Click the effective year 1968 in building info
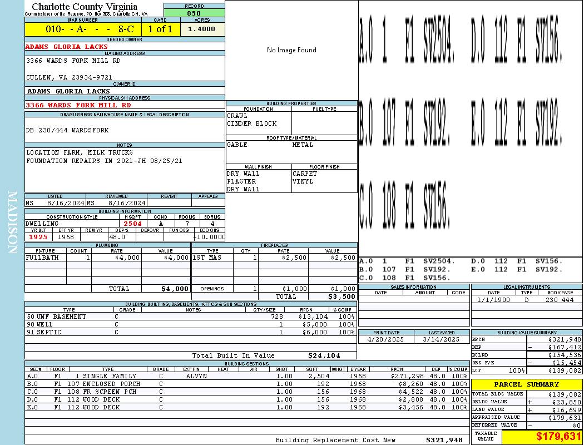Screen dimensions: 584x445 point(66,237)
